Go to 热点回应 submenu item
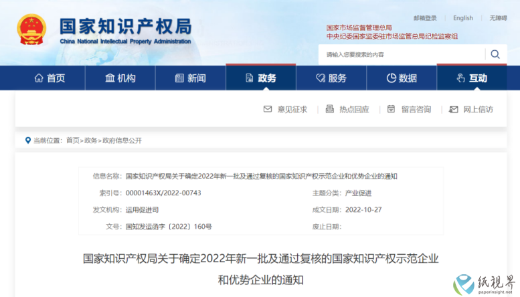 pos(354,109)
